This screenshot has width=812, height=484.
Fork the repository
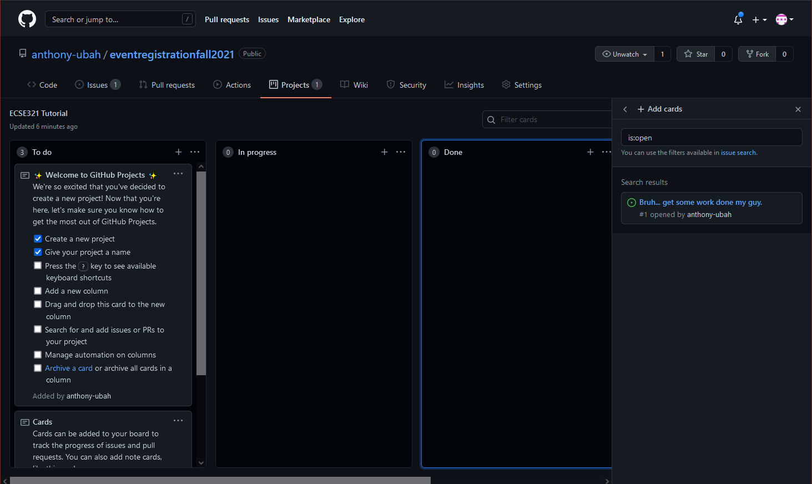click(757, 54)
